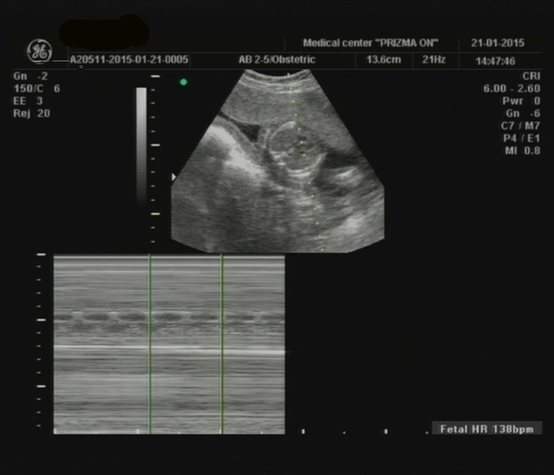Viewport: 554px width, 475px height.
Task: Click the yellow focal zone triangle marker
Action: [x=173, y=176]
